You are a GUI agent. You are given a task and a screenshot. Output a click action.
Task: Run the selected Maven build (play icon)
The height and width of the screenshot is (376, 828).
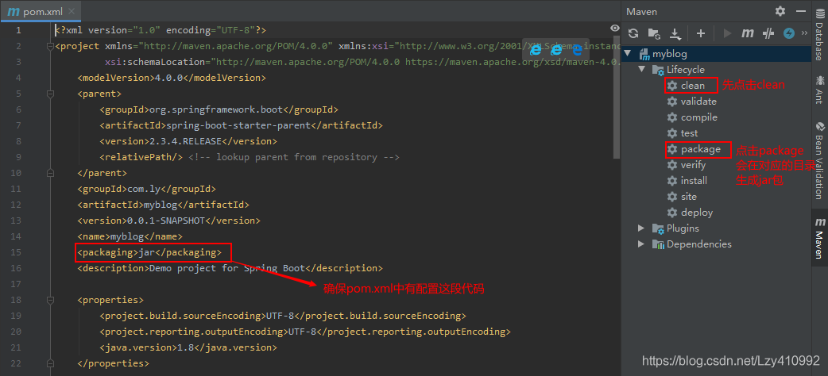click(x=727, y=33)
